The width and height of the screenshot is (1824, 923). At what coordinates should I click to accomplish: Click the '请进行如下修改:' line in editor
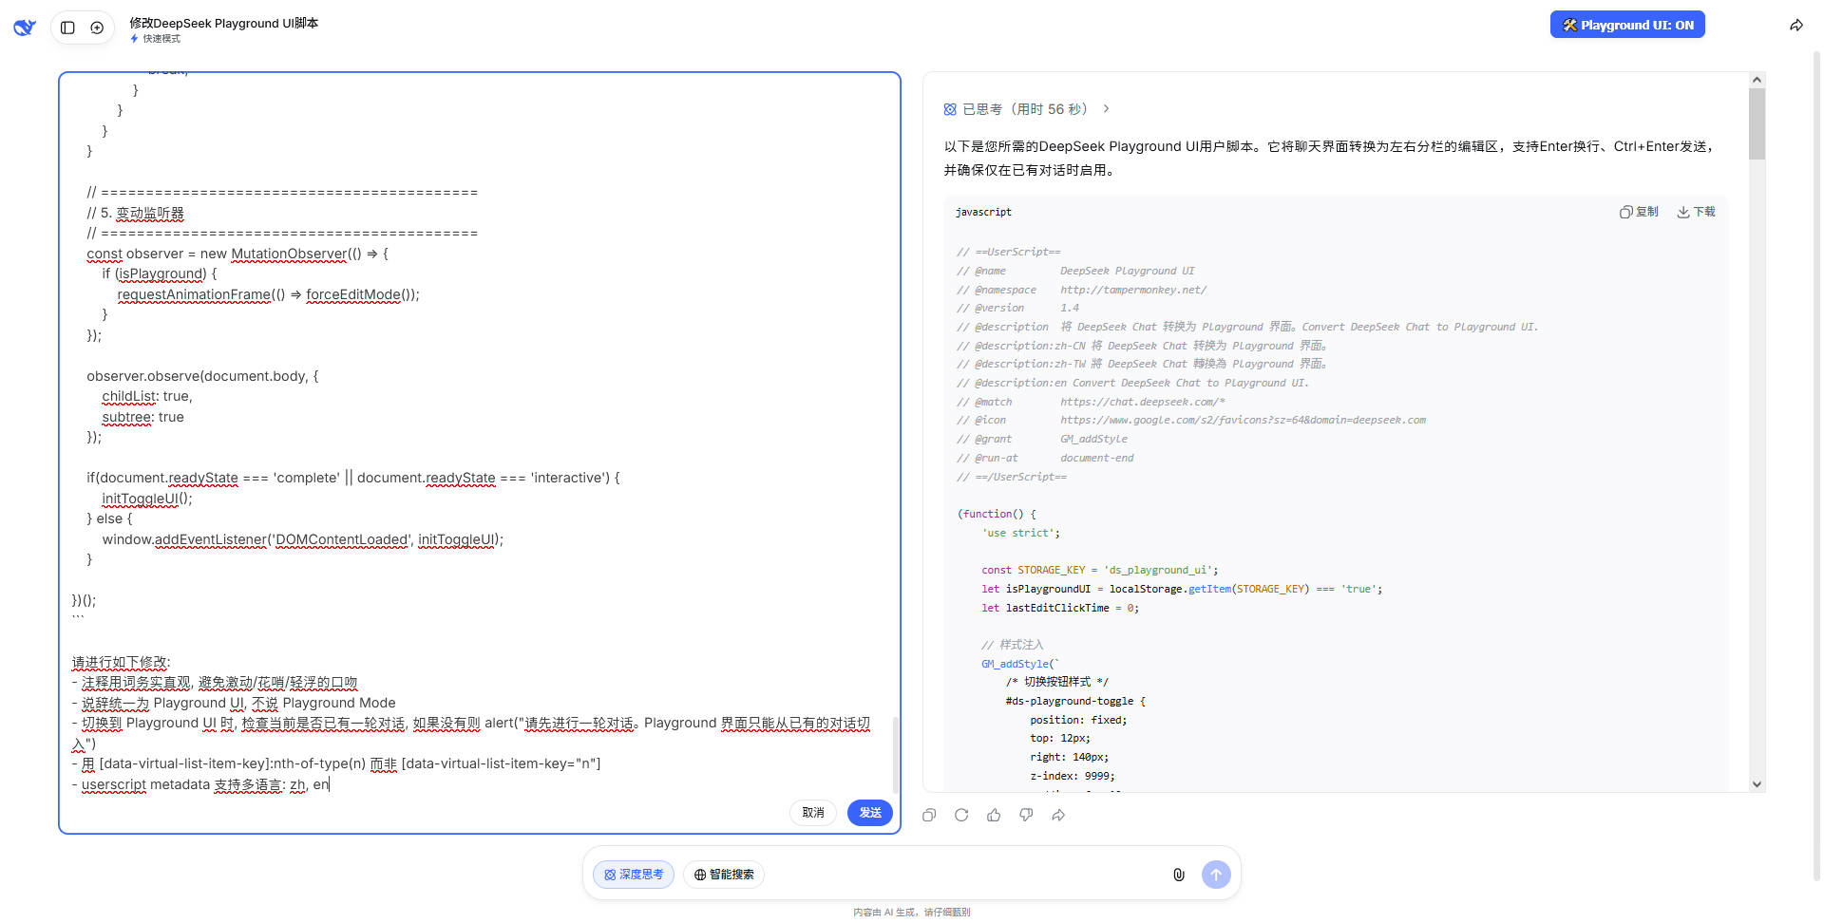(121, 663)
